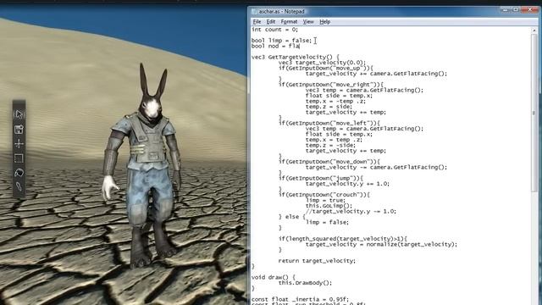The height and width of the screenshot is (305, 542).
Task: Click the line with "crouch" input check
Action: click(324, 195)
